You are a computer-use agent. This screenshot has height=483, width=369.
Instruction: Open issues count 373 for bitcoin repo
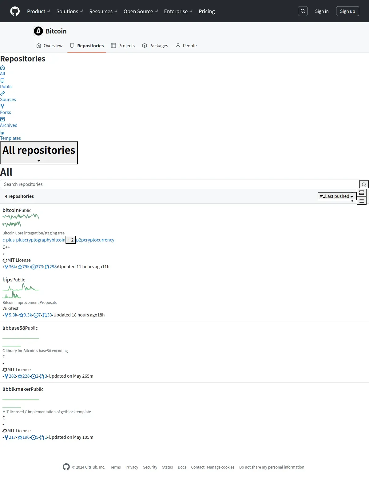[x=37, y=267]
